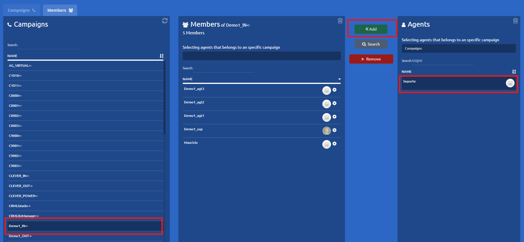
Task: Open the campaign selector in Members panel
Action: click(x=261, y=56)
